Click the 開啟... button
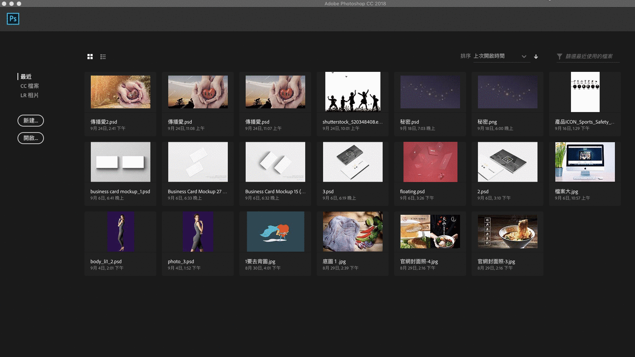 point(31,138)
